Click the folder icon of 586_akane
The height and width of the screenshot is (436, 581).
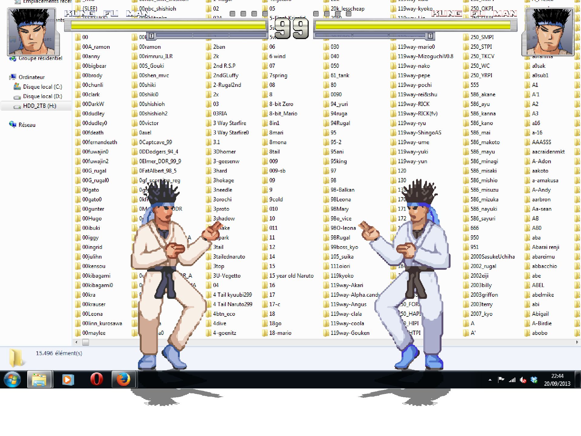466,94
